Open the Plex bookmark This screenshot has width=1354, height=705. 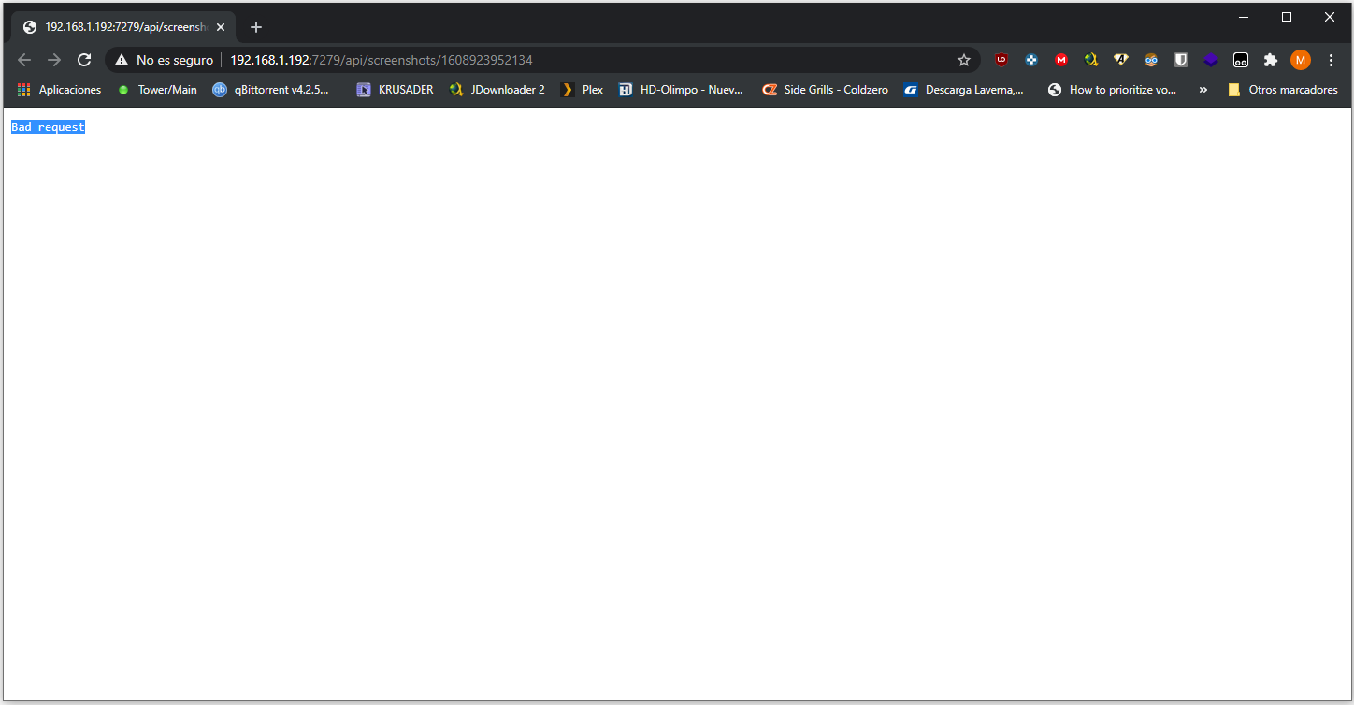point(582,90)
